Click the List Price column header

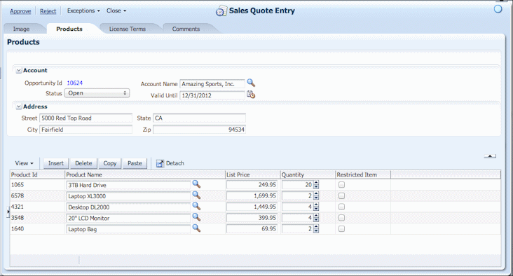coord(253,174)
